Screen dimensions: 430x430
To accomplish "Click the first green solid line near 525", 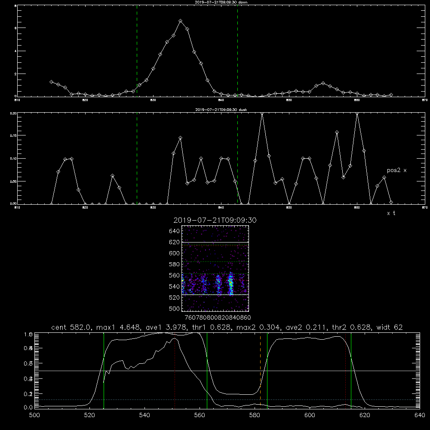I will (x=104, y=371).
